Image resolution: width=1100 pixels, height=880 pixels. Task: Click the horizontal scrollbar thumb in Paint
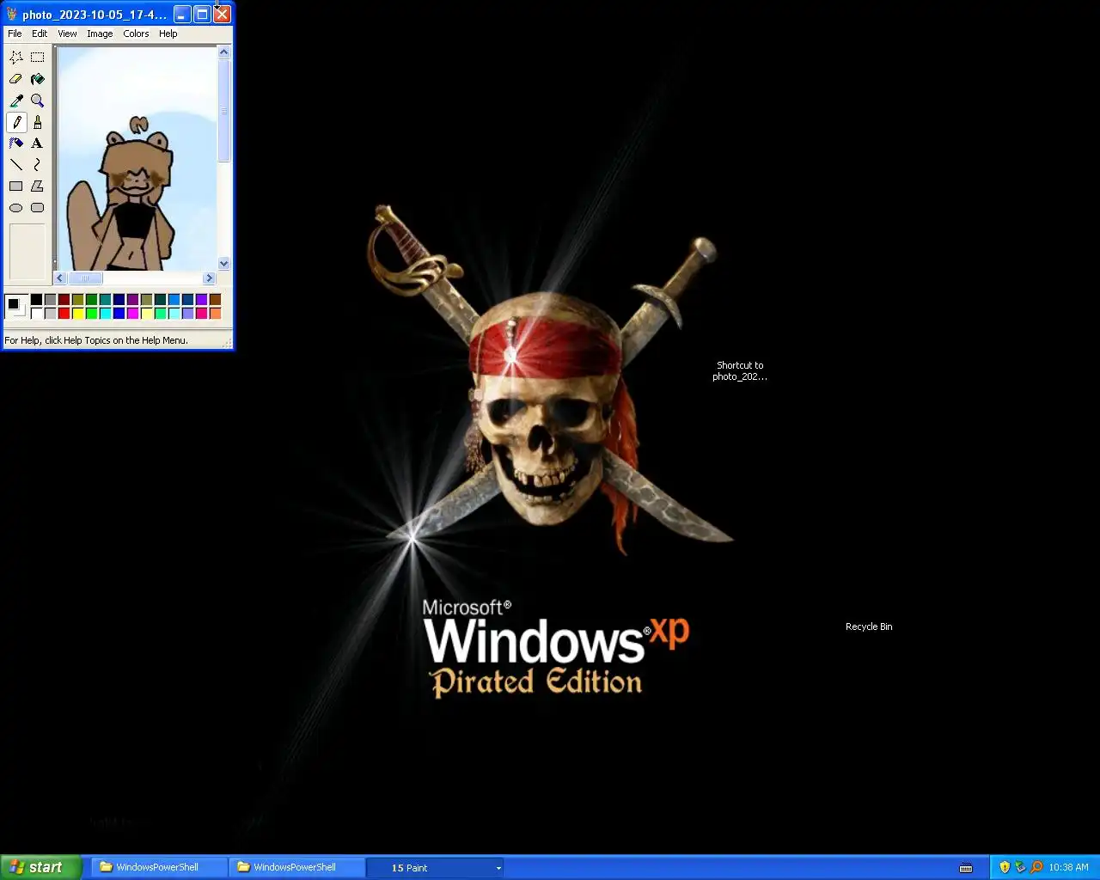(85, 278)
